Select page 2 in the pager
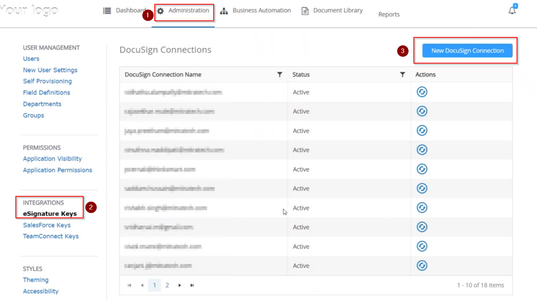537x301 pixels. 167,285
